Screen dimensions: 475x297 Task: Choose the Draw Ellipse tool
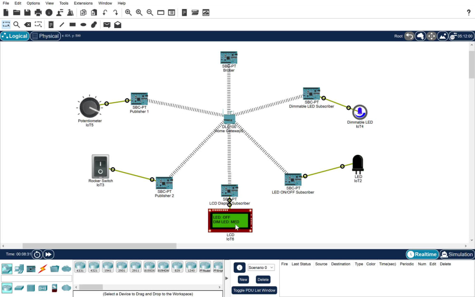click(x=83, y=25)
